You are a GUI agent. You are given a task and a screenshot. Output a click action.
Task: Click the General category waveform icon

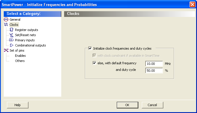click(6, 20)
